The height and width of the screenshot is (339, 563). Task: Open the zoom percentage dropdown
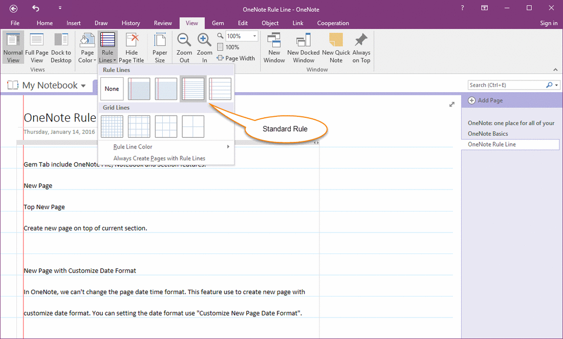click(255, 36)
